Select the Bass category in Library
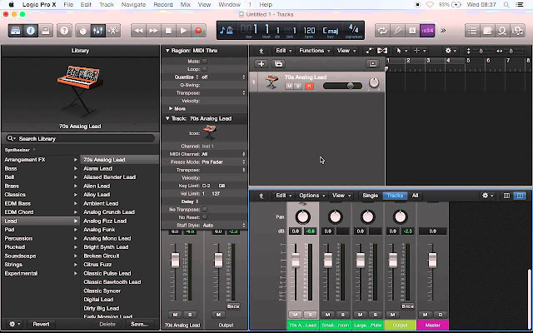Screen dimensions: 533x333 (40, 168)
